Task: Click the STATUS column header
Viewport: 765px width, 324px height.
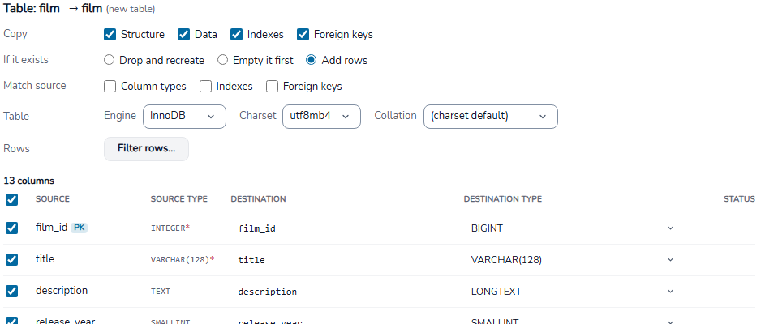Action: point(739,198)
